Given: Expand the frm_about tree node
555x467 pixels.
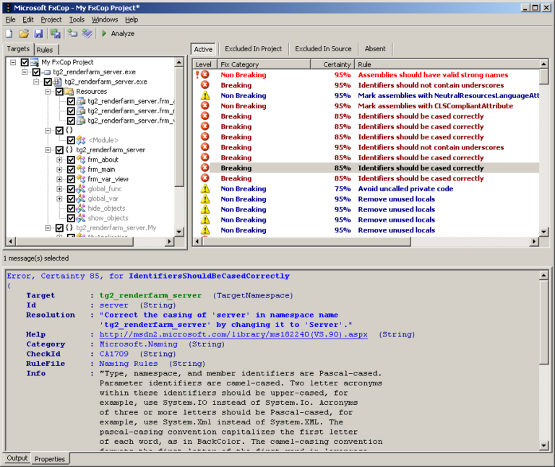Looking at the screenshot, I should (59, 160).
